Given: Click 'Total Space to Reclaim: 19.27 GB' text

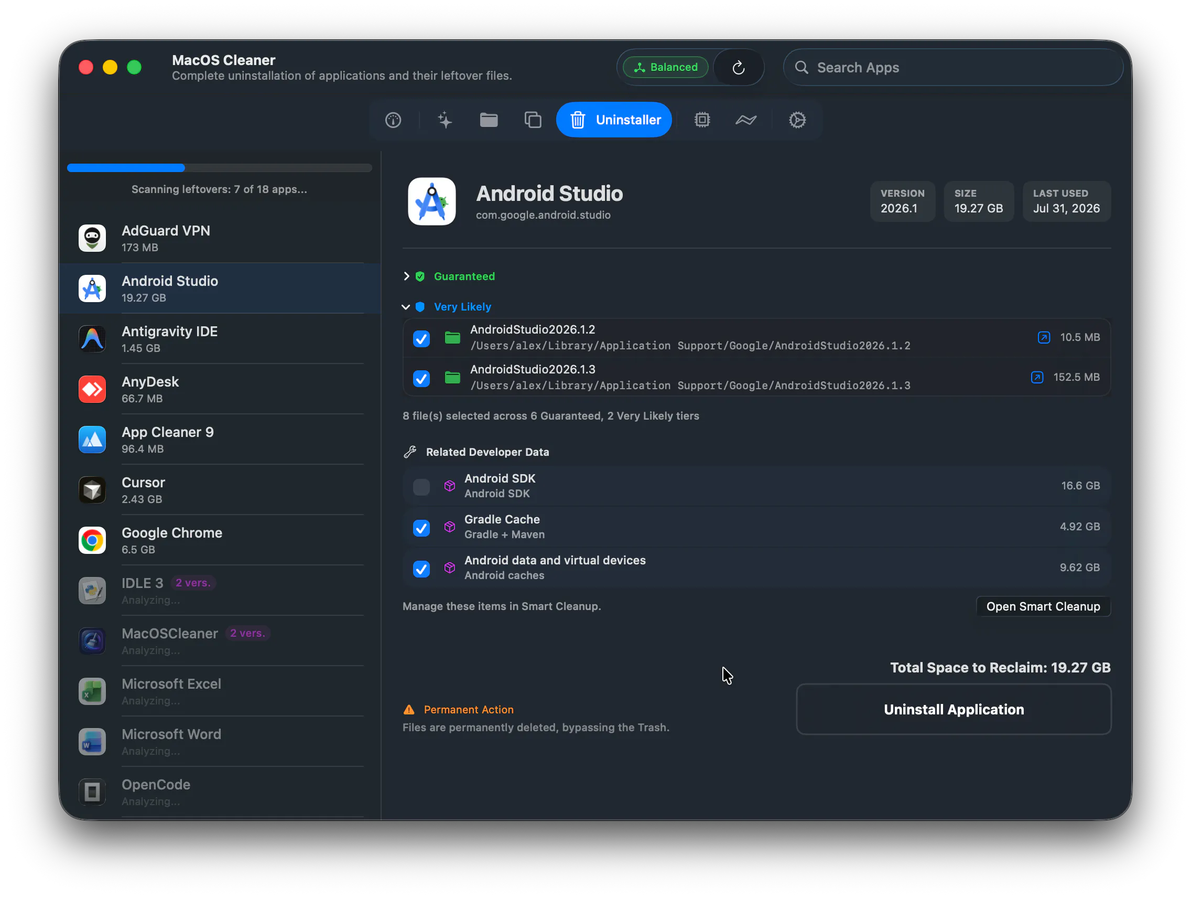Looking at the screenshot, I should (x=1000, y=668).
